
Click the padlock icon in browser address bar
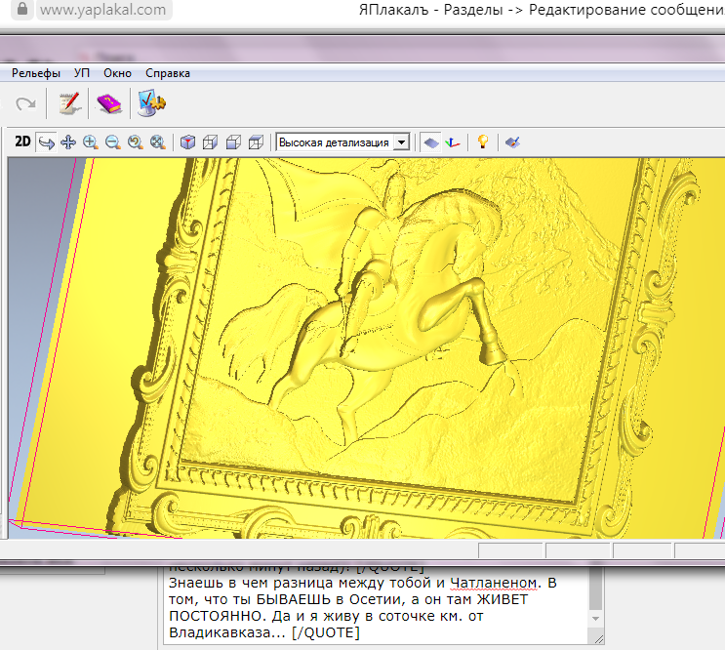click(21, 9)
